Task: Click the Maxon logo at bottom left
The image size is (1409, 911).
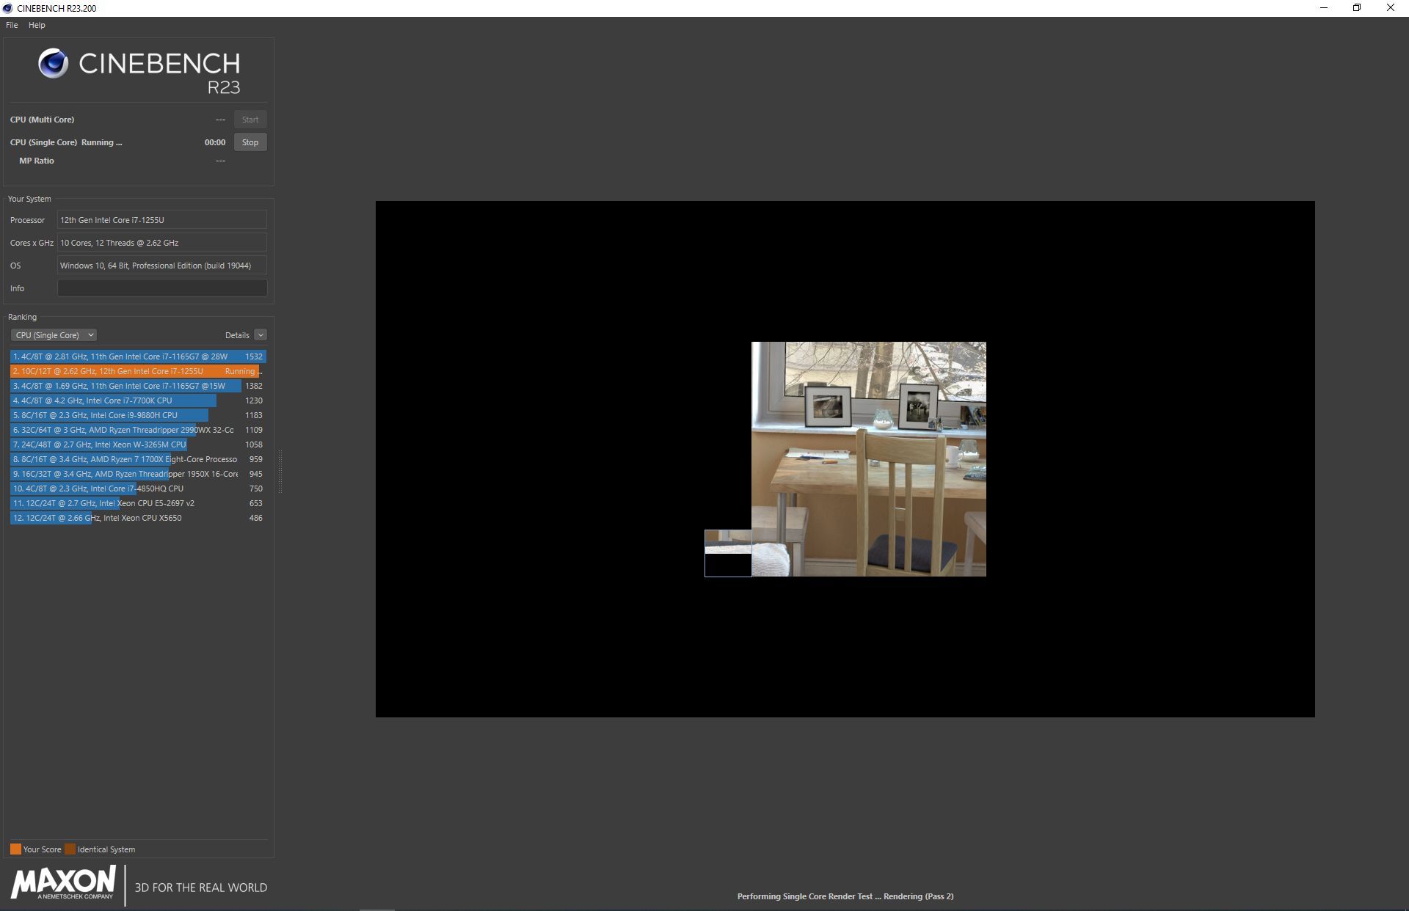Action: pyautogui.click(x=63, y=882)
